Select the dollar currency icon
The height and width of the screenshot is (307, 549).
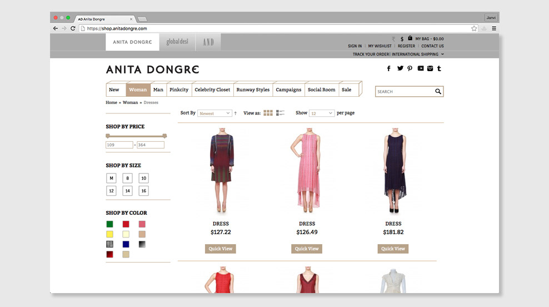402,39
